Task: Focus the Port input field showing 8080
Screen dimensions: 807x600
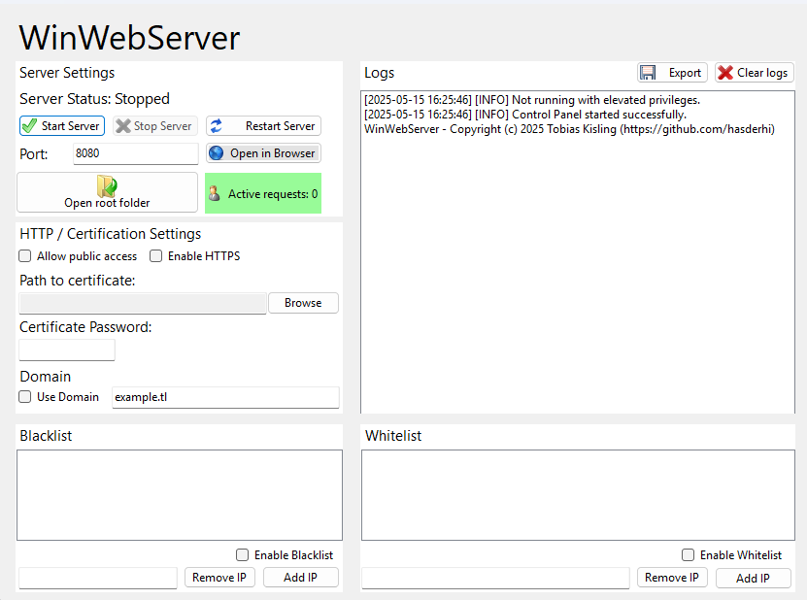Action: (x=135, y=153)
